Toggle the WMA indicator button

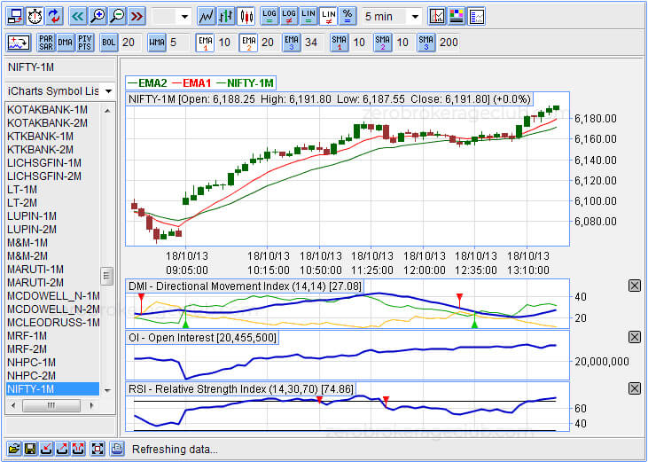[157, 43]
